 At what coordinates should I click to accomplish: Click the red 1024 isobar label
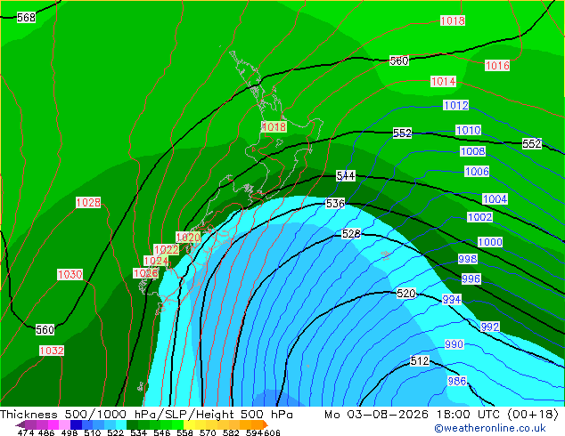click(156, 261)
